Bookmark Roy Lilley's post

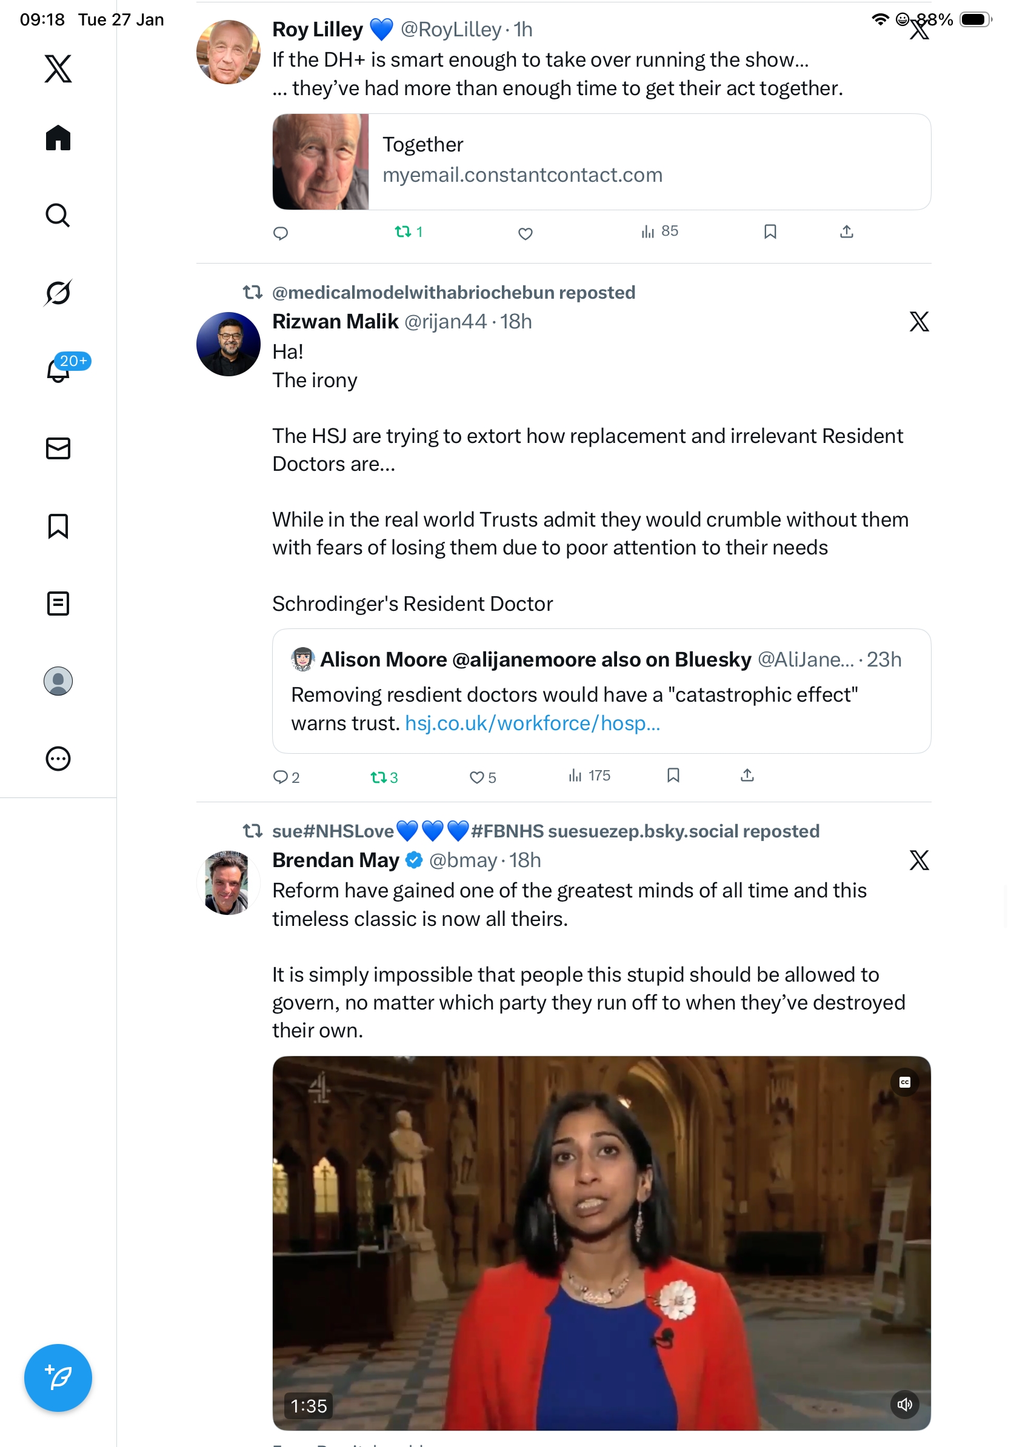point(770,232)
